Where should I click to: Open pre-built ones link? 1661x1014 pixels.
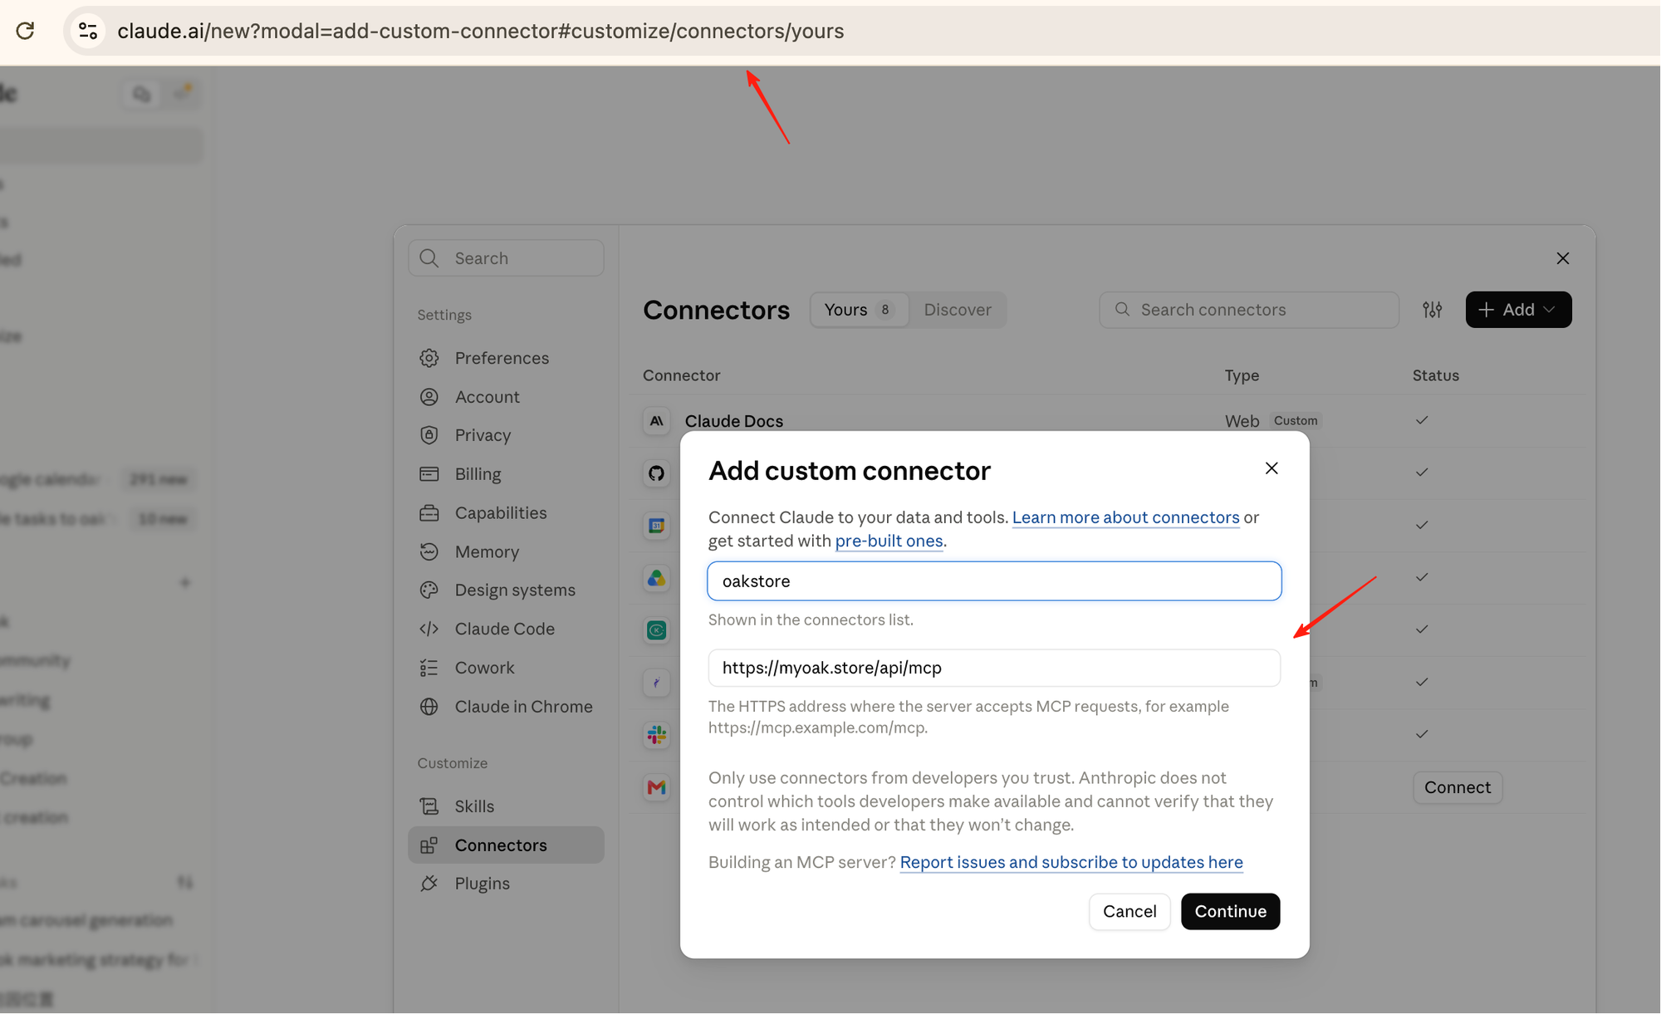[889, 541]
